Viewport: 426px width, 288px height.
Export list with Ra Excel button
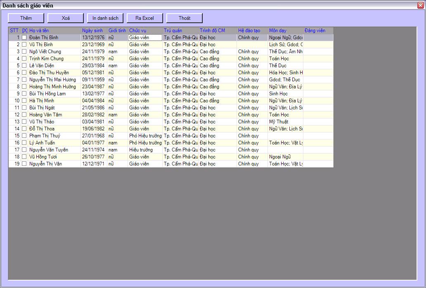[x=145, y=18]
